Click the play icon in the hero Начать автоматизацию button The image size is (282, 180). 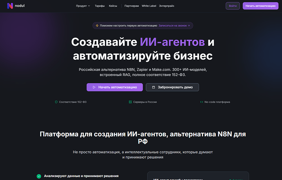point(94,87)
